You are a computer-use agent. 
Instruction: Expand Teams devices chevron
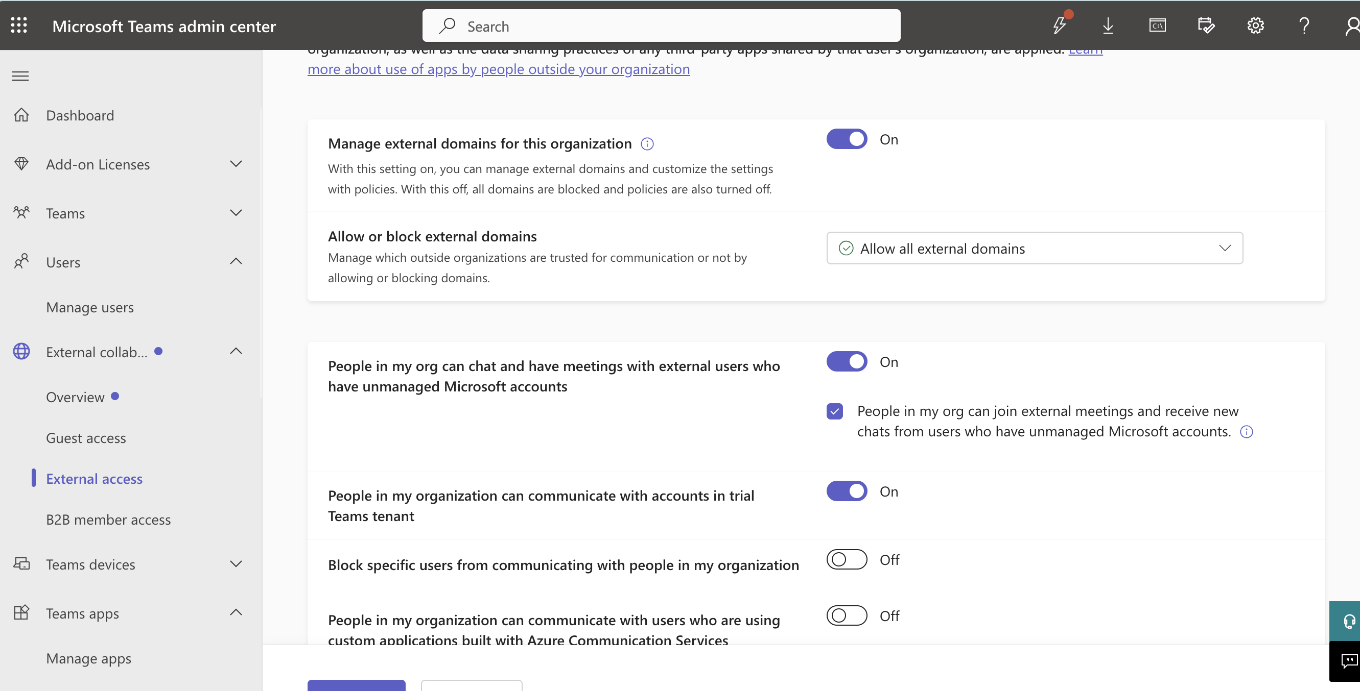[236, 564]
